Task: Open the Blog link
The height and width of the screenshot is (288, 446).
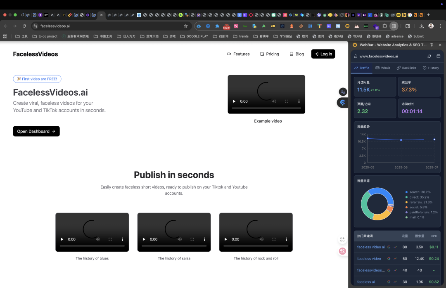Action: pos(297,54)
